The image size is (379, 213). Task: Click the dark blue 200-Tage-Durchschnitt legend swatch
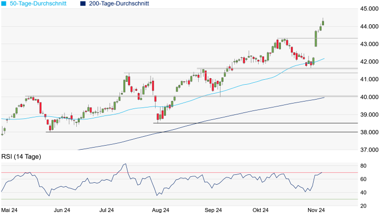[x=83, y=4]
